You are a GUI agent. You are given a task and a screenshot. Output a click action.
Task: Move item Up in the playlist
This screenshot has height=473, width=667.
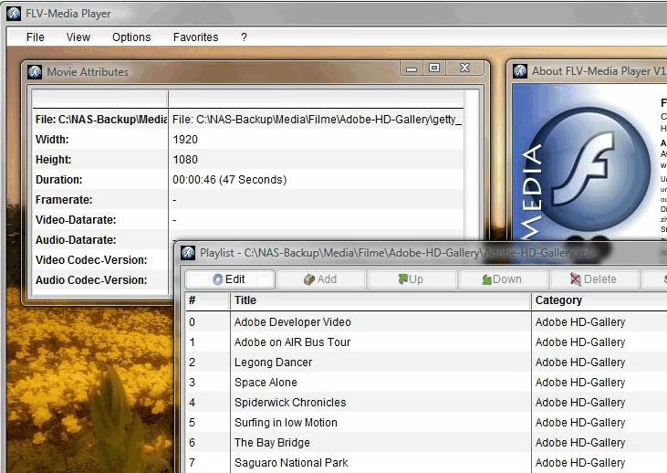pos(412,279)
